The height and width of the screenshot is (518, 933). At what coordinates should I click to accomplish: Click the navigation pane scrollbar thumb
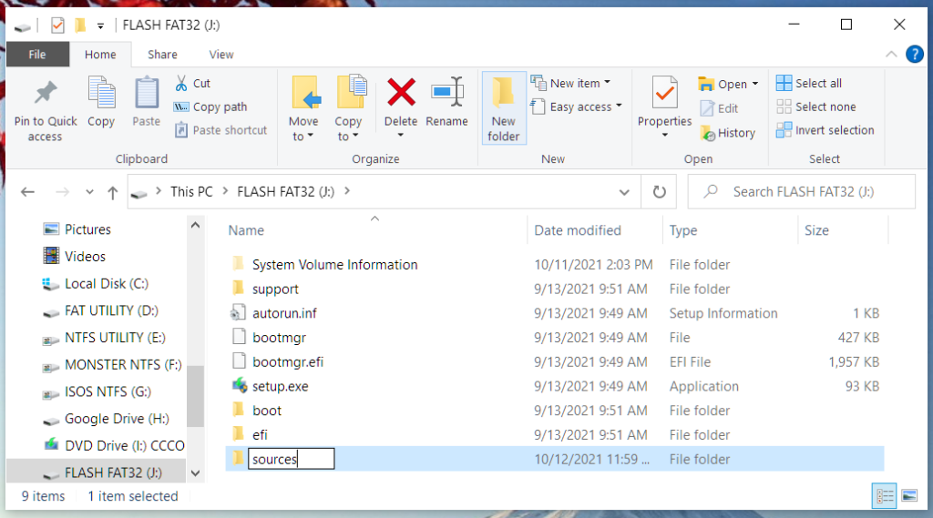[195, 395]
